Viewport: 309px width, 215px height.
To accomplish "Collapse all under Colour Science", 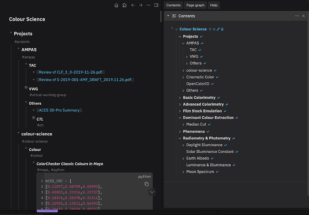I will (214, 29).
